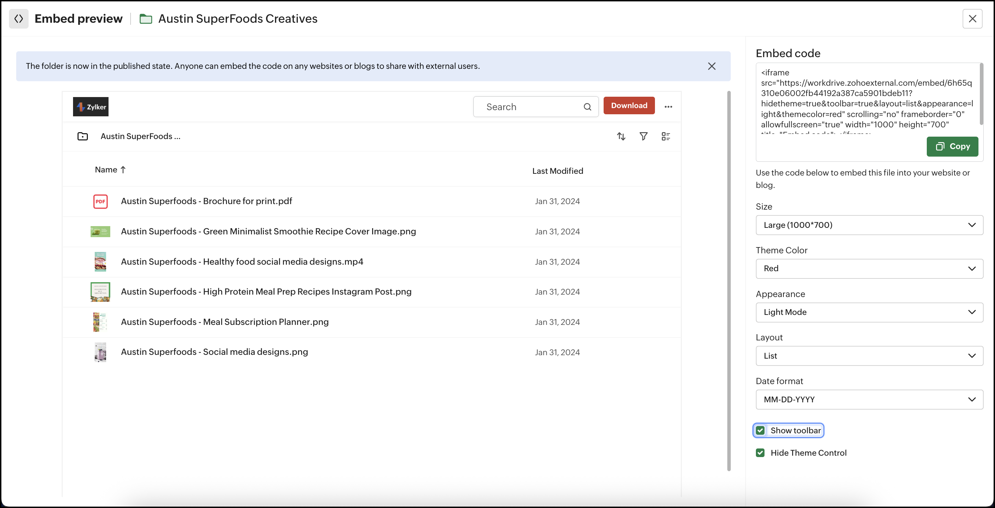Click the folder icon beside Austin SuperFoods breadcrumb
Screen dimensions: 995x508
[x=83, y=136]
